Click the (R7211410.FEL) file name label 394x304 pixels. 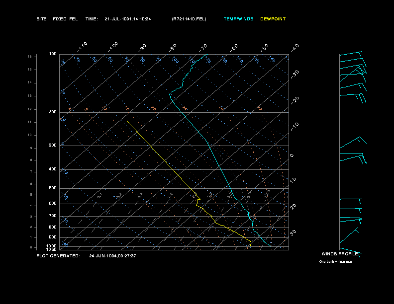pyautogui.click(x=189, y=19)
